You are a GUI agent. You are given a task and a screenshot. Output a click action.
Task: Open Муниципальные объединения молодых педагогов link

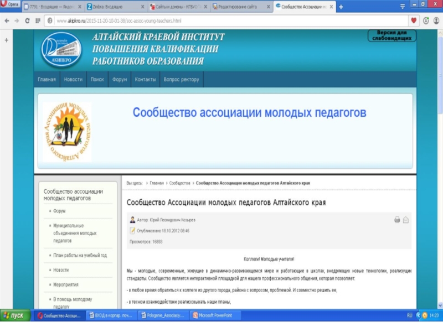pos(75,233)
